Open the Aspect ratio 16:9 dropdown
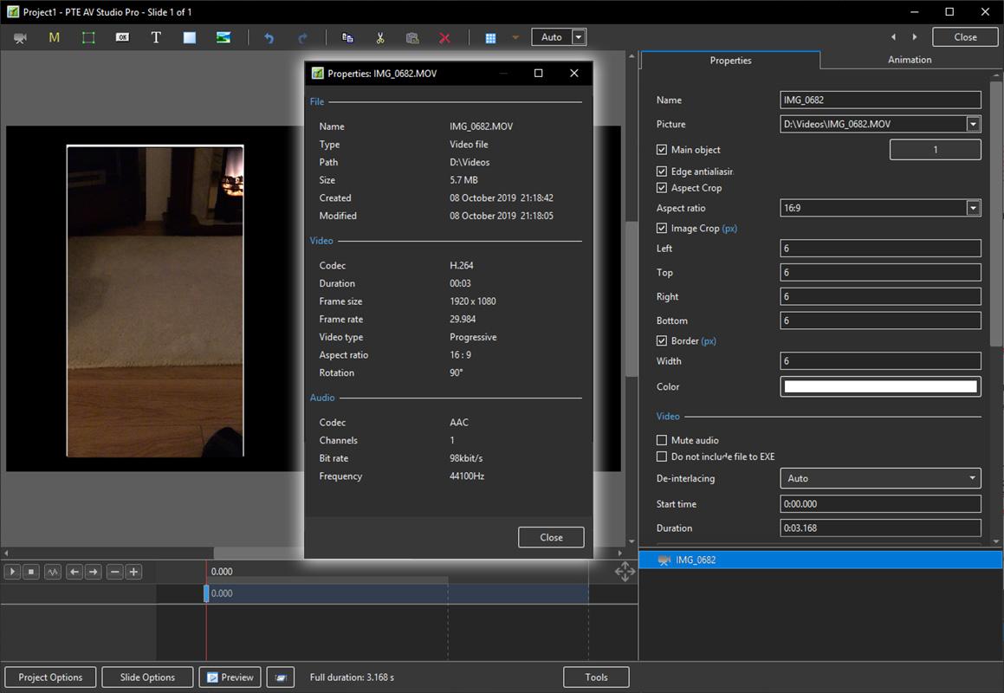This screenshot has width=1004, height=693. click(x=973, y=208)
